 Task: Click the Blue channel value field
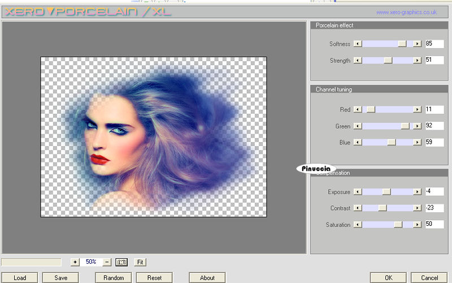click(434, 143)
